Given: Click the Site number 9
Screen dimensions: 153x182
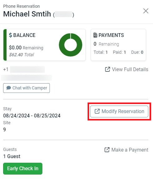Looking at the screenshot, I should 5,130.
